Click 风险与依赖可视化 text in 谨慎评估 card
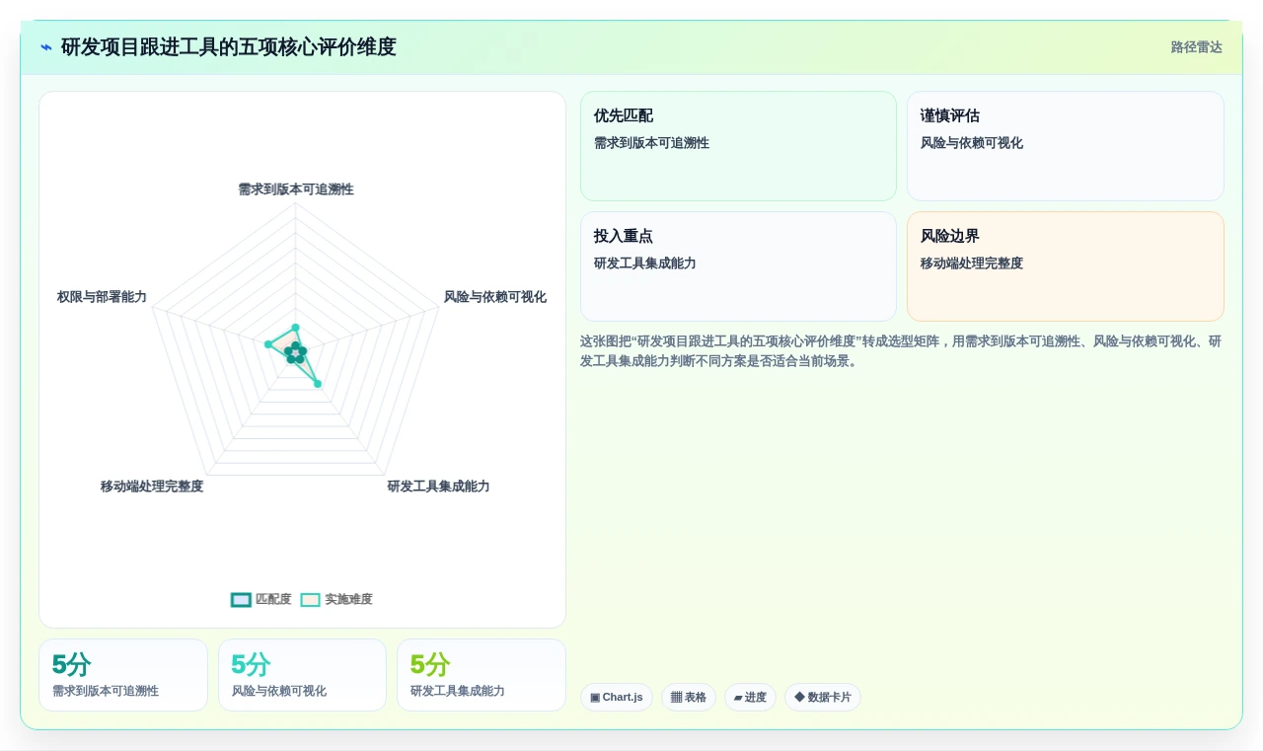This screenshot has height=751, width=1263. pos(972,143)
